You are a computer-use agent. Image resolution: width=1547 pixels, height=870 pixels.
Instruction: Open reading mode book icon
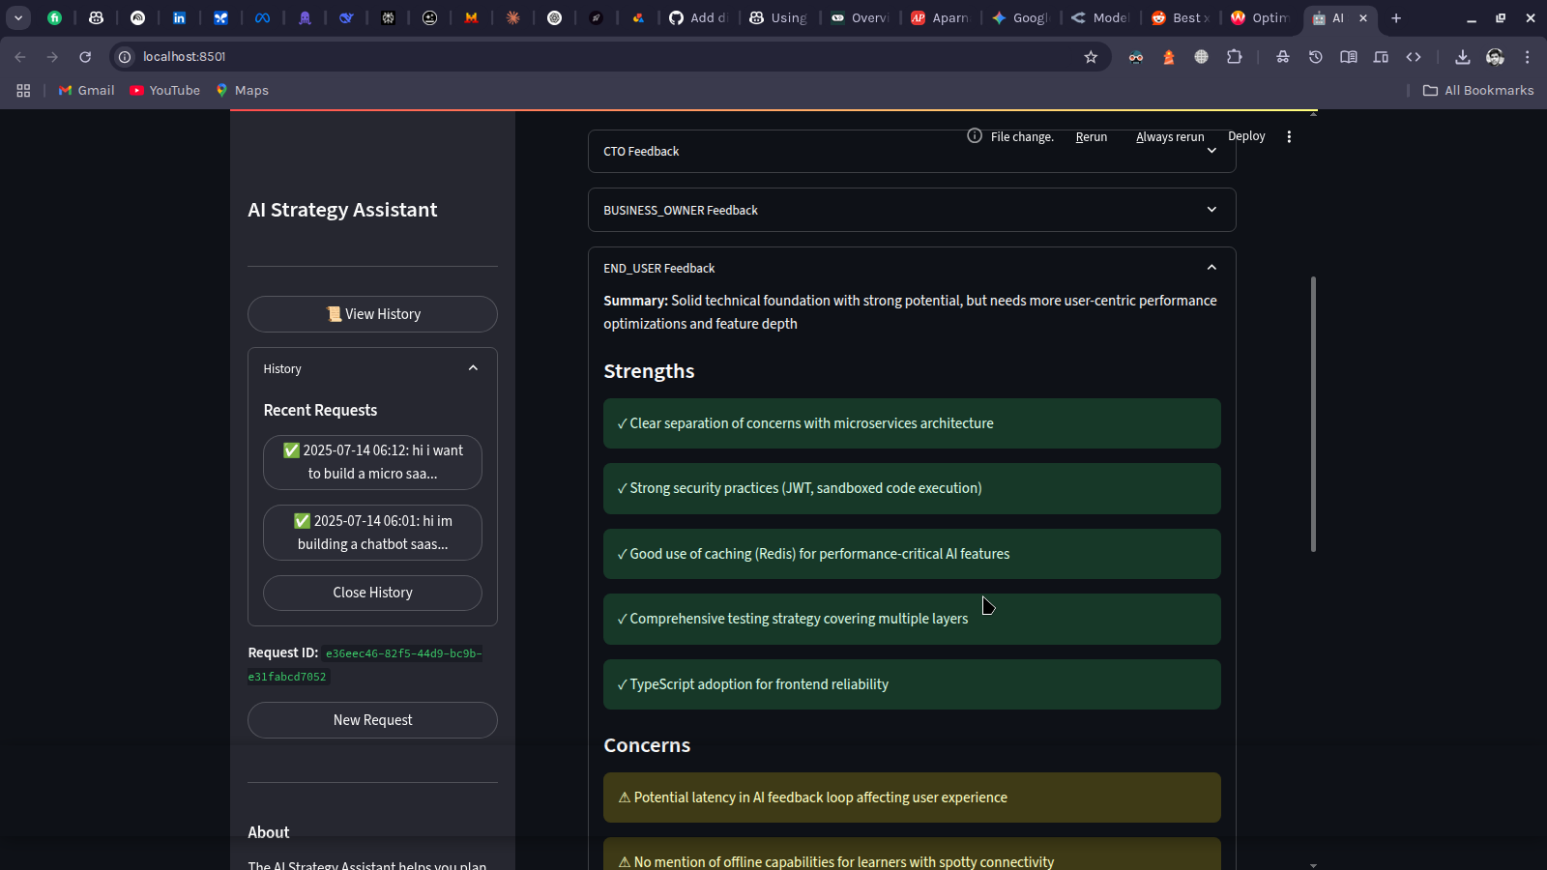click(x=1348, y=57)
